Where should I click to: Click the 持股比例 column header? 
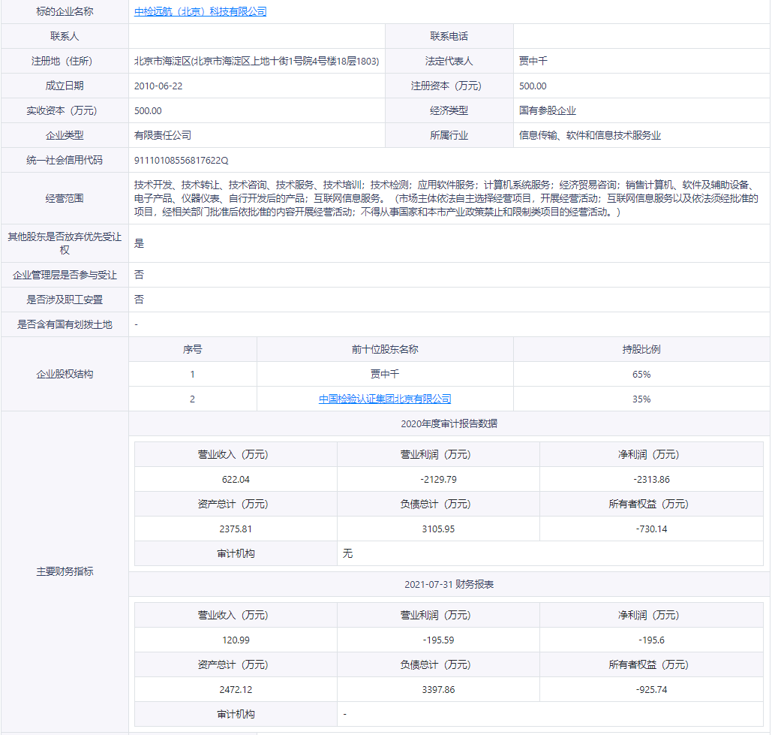[x=641, y=349]
